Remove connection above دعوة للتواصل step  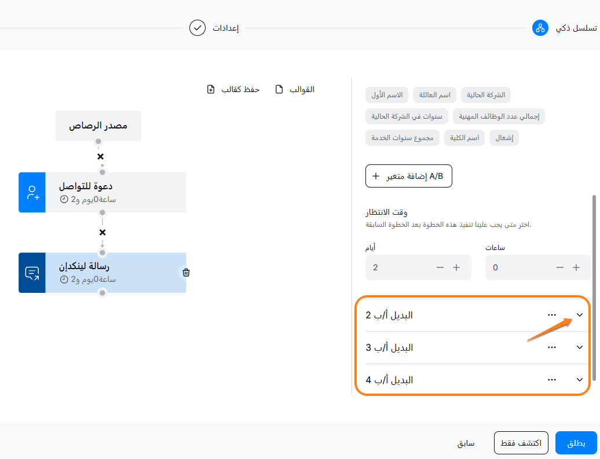click(100, 157)
